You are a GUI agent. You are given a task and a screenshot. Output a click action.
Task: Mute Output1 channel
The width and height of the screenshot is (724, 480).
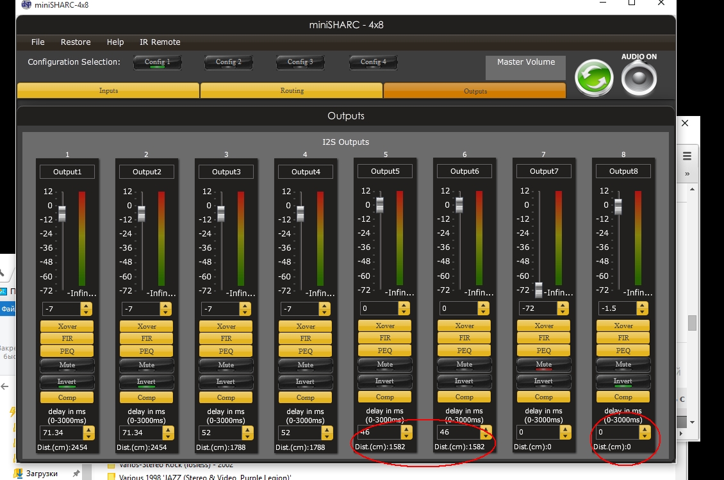point(67,365)
